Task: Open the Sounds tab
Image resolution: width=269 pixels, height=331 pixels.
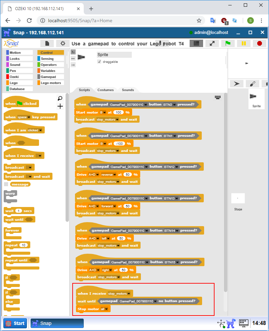Action: pyautogui.click(x=128, y=90)
